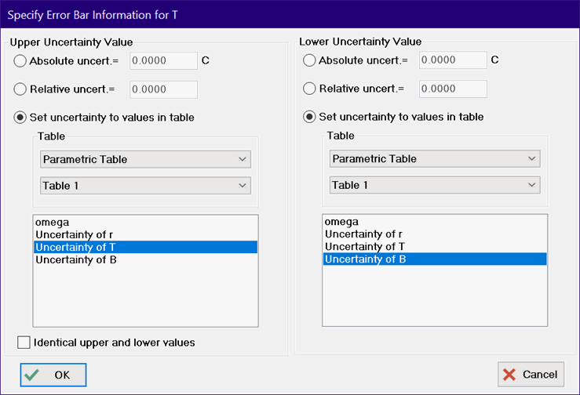Select lower Relative uncert. radio button
The height and width of the screenshot is (395, 580).
tap(310, 89)
